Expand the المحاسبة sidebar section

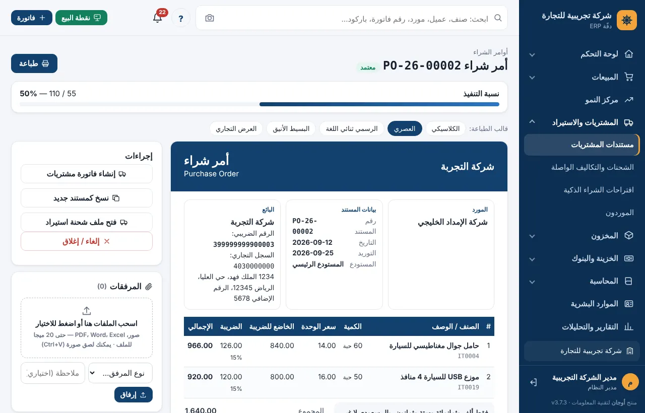click(582, 281)
